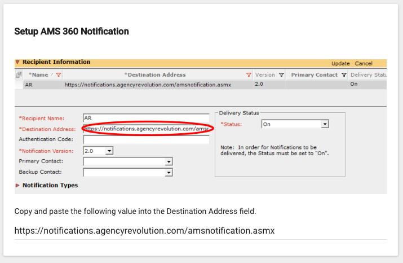Click the Recipient Name input field
403x263 pixels.
point(146,118)
